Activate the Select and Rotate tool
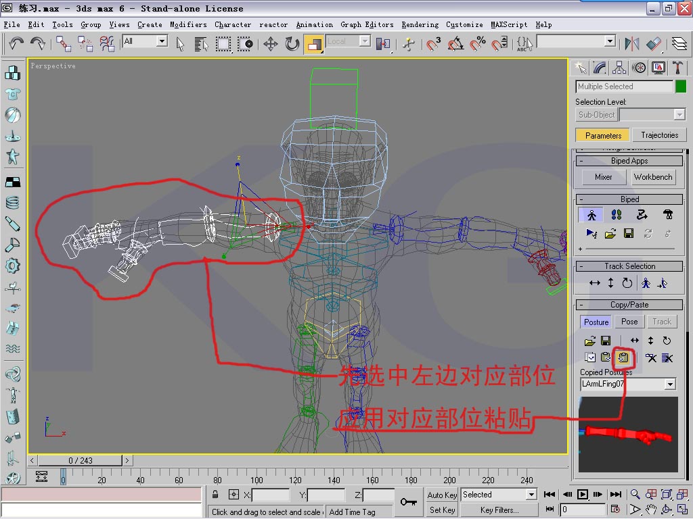693x519 pixels. [x=292, y=44]
